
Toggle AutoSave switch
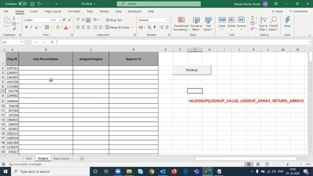[x=22, y=4]
